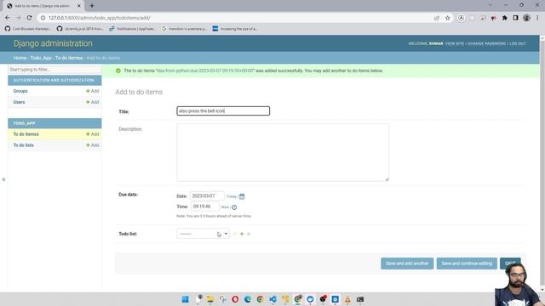
Task: Open the terminal icon on the taskbar
Action: [x=360, y=299]
